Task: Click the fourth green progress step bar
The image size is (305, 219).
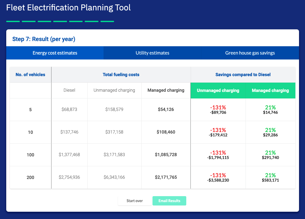Action: [60, 21]
